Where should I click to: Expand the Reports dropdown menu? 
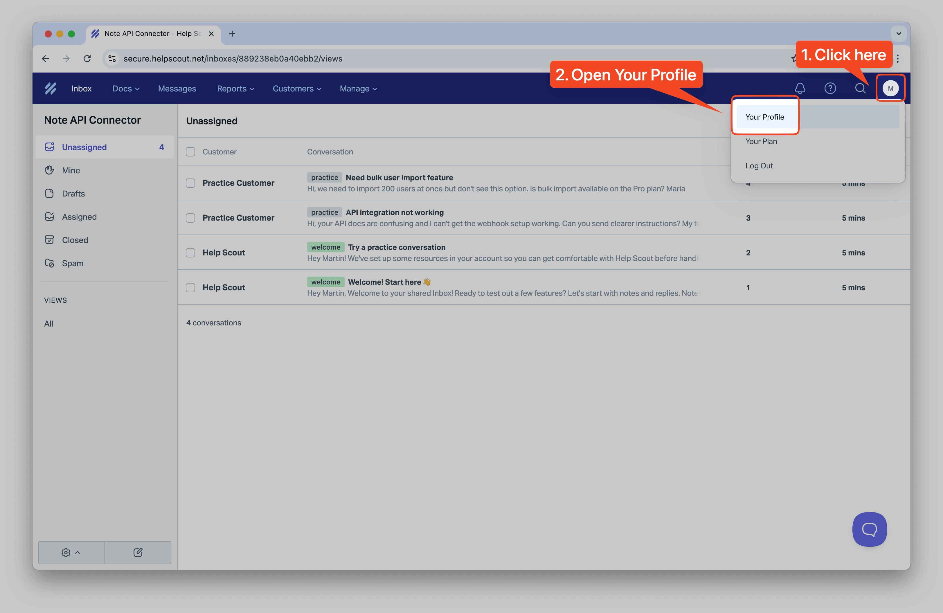[x=236, y=89]
